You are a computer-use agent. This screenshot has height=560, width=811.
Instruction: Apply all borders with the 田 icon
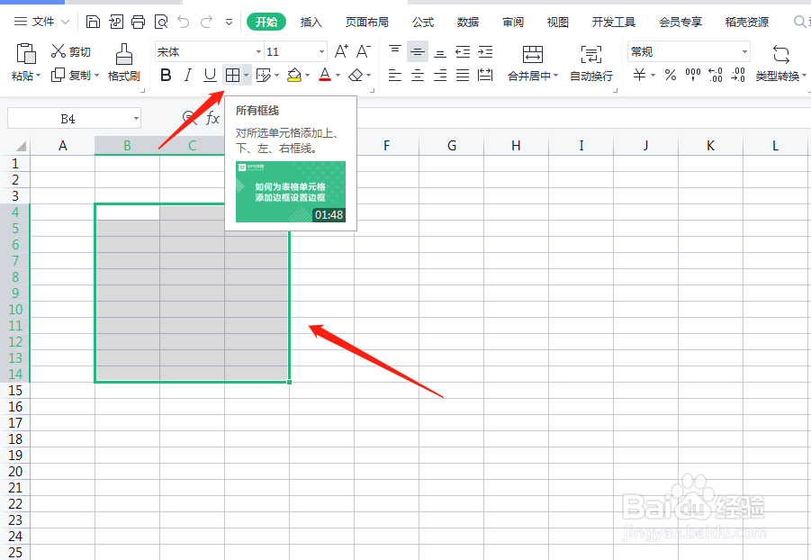[x=233, y=75]
